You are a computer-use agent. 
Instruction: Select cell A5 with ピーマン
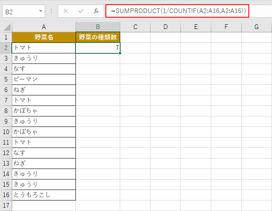44,79
